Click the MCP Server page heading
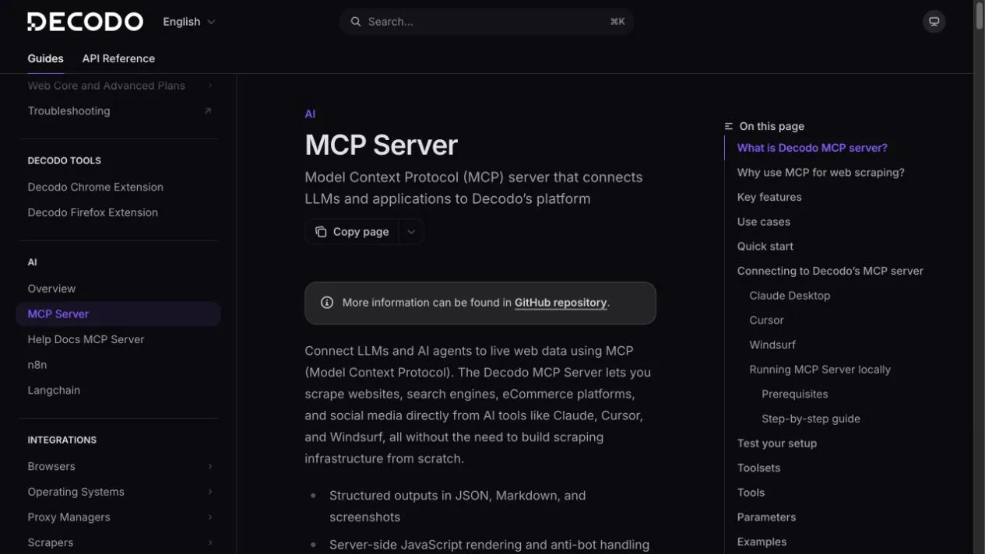985x554 pixels. 381,145
